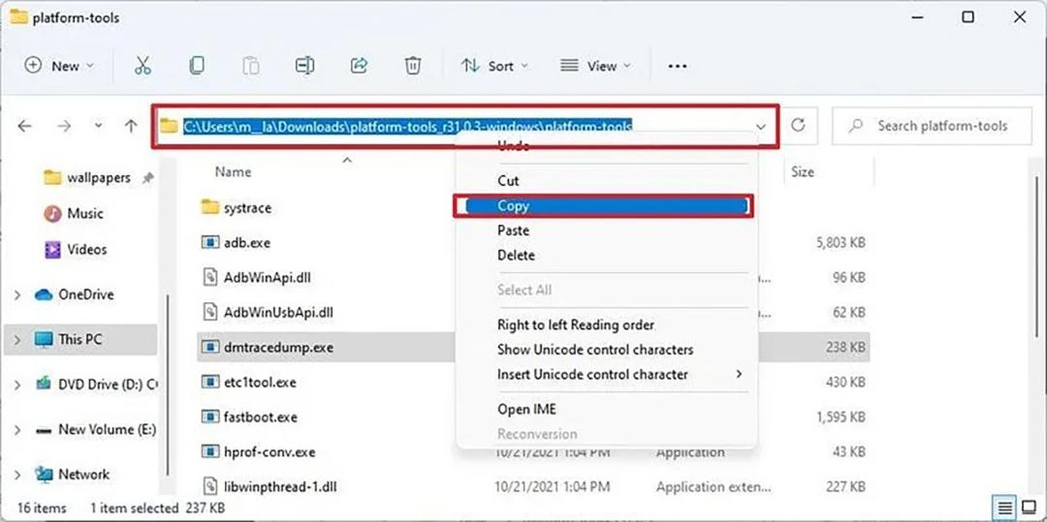Select Cut in the context menu

point(508,181)
